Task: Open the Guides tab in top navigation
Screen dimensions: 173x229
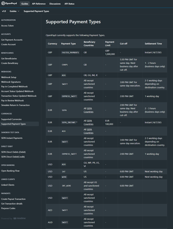Action: point(25,4)
